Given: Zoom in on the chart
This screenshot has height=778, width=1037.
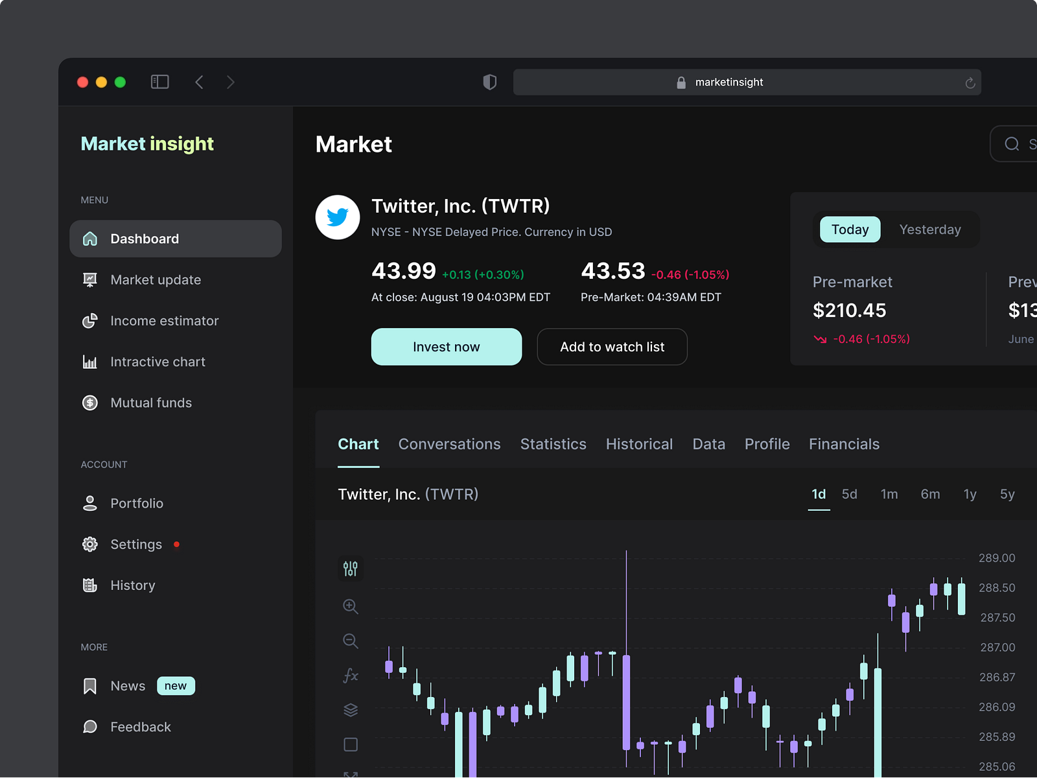Looking at the screenshot, I should click(x=351, y=606).
